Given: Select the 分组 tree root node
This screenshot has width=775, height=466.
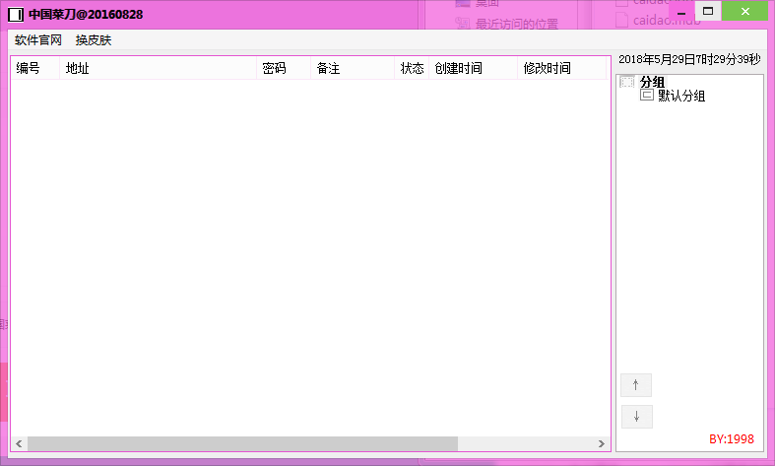Looking at the screenshot, I should [x=652, y=82].
